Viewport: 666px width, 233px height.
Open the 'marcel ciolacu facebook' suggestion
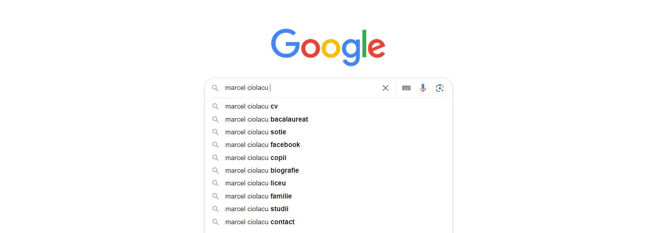coord(263,145)
